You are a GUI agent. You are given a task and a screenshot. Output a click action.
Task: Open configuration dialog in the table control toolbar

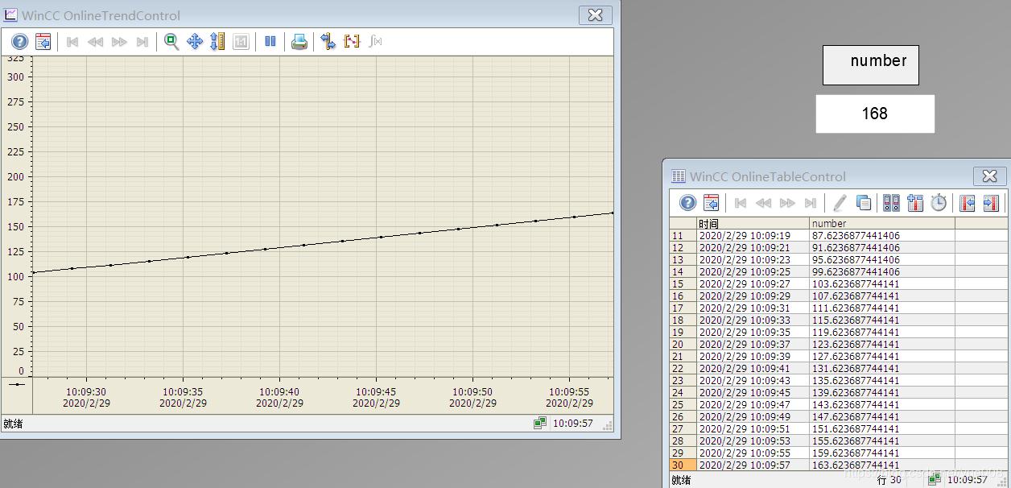[x=711, y=203]
